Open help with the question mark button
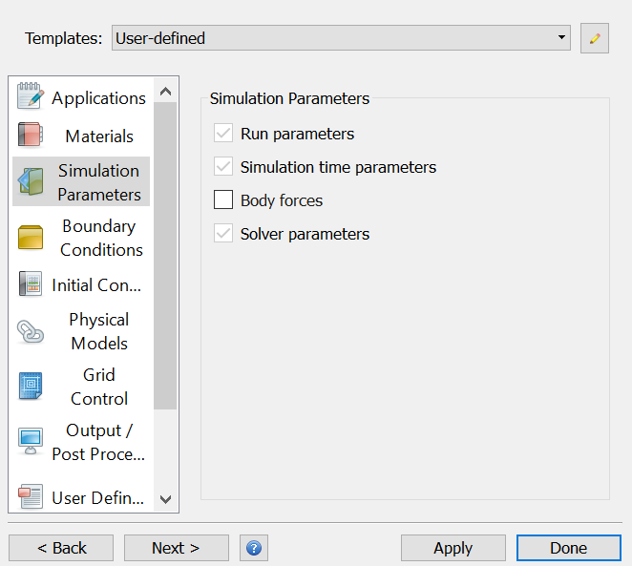This screenshot has width=632, height=566. pyautogui.click(x=254, y=548)
